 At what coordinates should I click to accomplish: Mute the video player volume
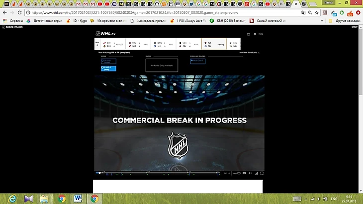click(250, 173)
